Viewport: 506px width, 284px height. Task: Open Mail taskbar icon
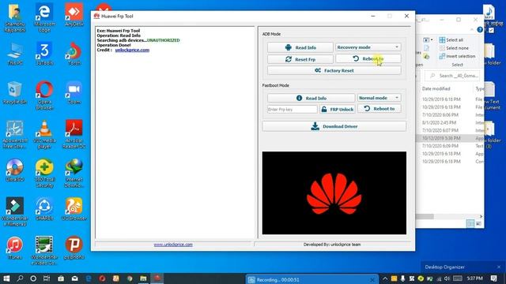click(74, 278)
